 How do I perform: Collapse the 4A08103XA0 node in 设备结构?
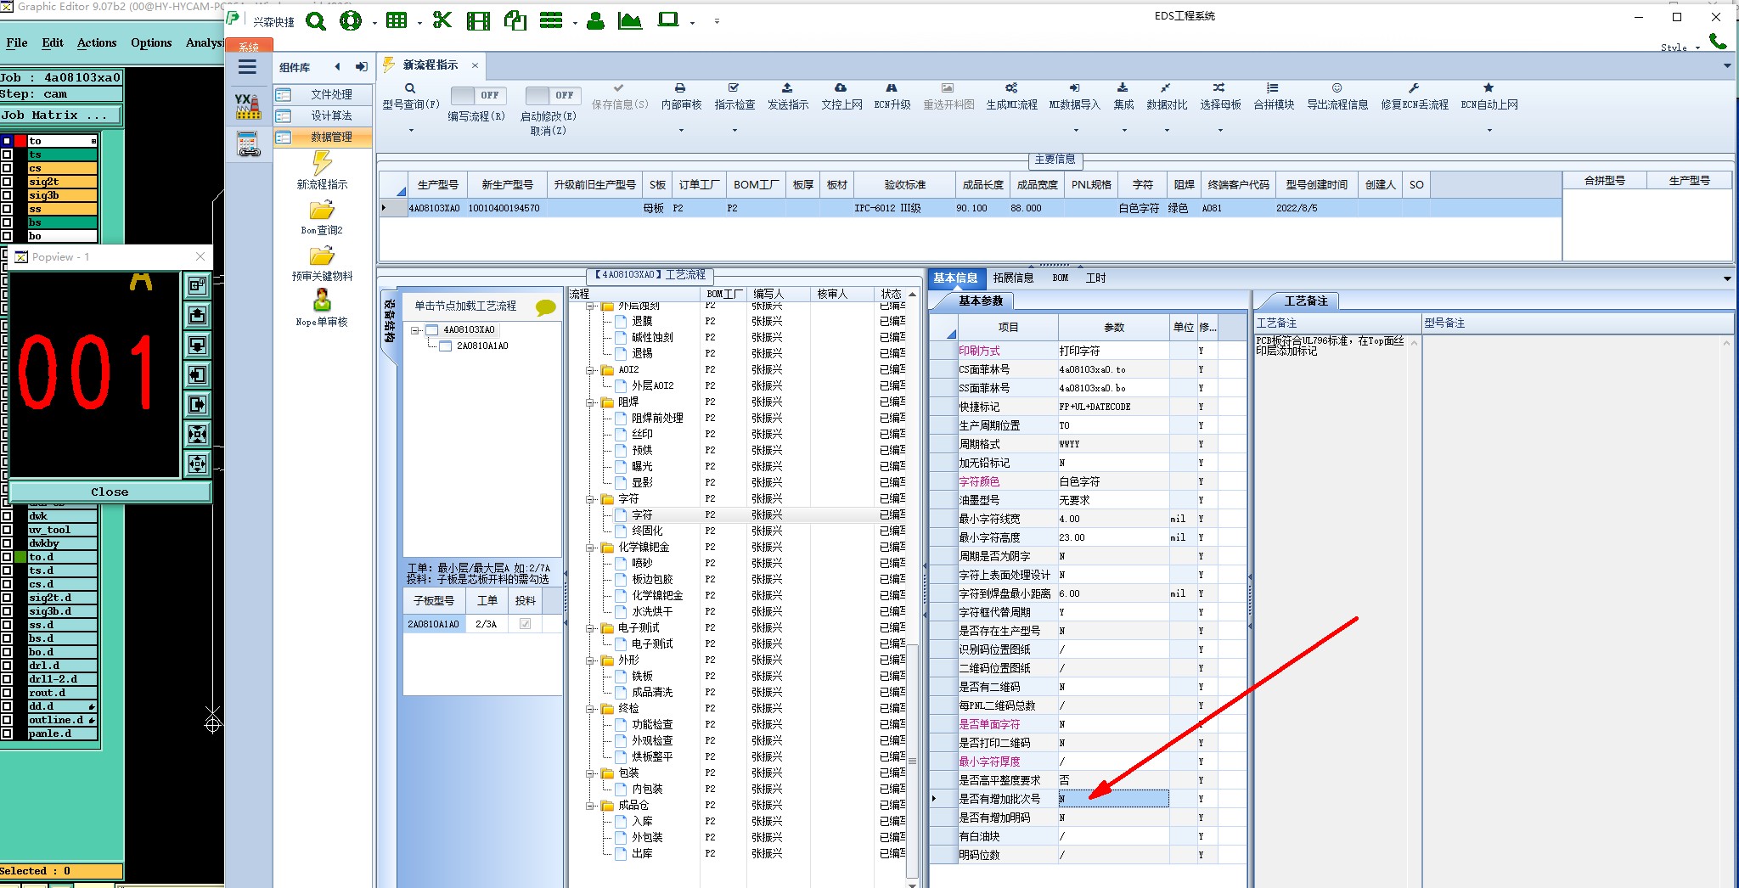(x=415, y=330)
